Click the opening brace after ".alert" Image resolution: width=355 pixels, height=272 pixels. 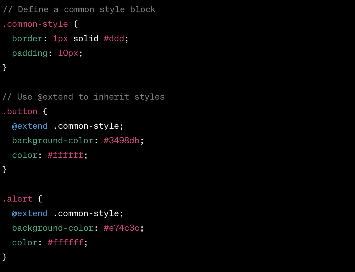point(40,199)
